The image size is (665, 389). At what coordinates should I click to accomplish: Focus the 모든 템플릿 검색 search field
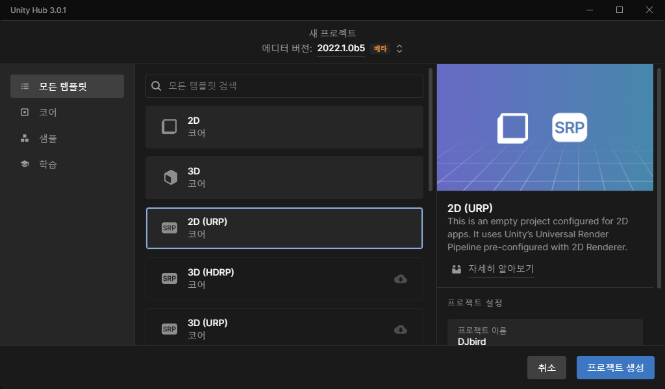(284, 86)
